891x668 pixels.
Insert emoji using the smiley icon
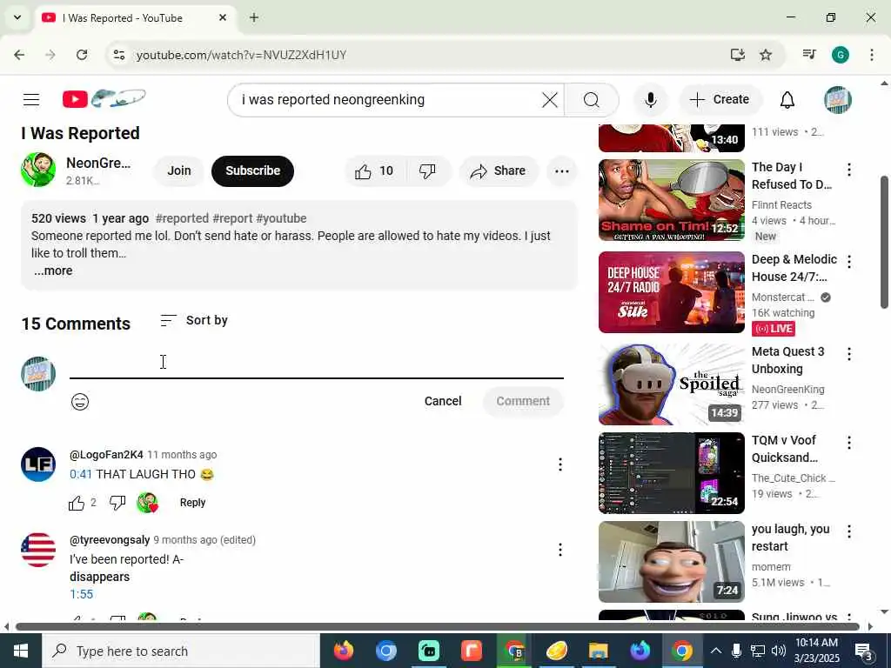(80, 402)
